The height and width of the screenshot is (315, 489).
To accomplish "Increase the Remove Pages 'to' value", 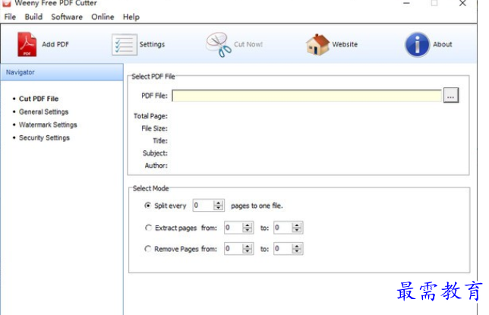I will point(297,246).
